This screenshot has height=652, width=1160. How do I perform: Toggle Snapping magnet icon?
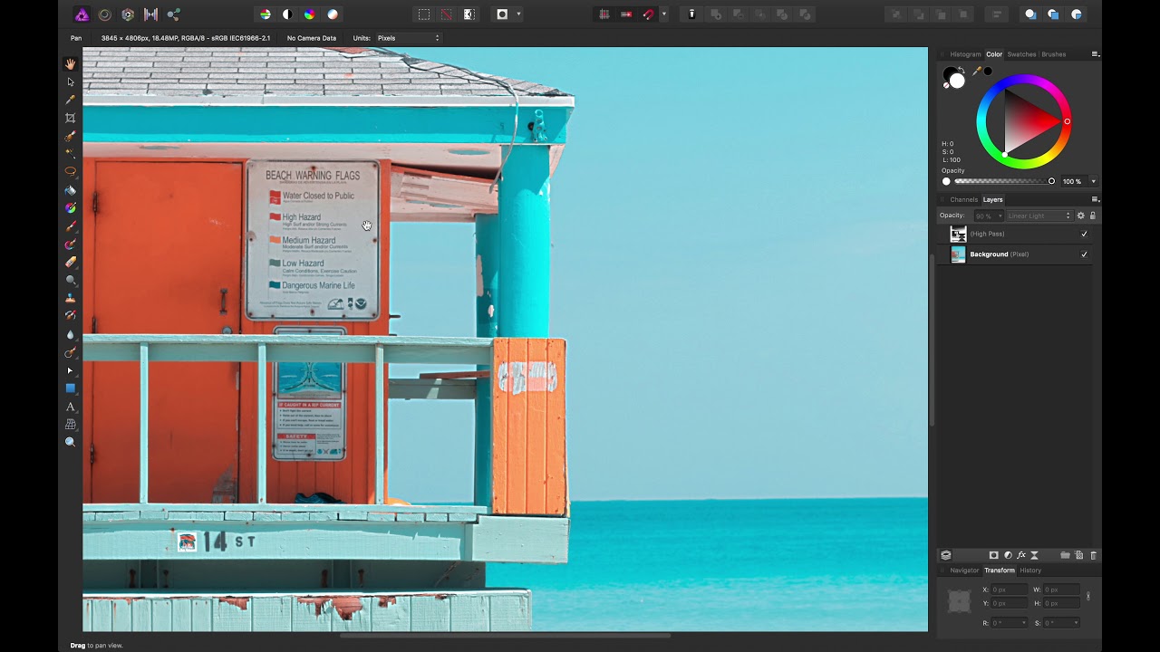[648, 14]
